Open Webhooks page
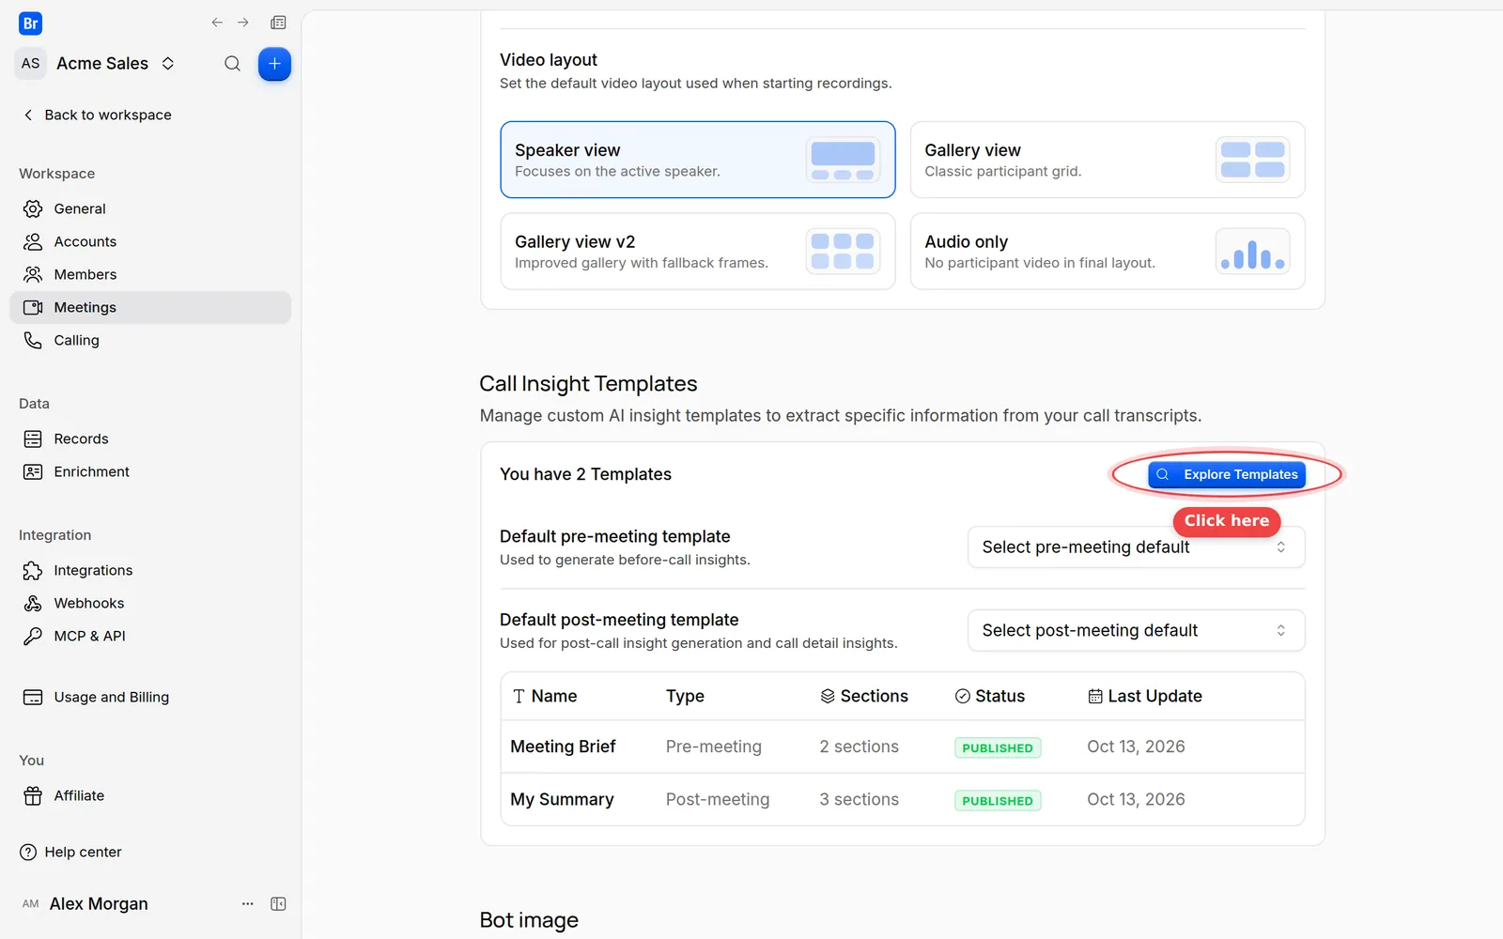Screen dimensions: 1503x939 [150, 603]
